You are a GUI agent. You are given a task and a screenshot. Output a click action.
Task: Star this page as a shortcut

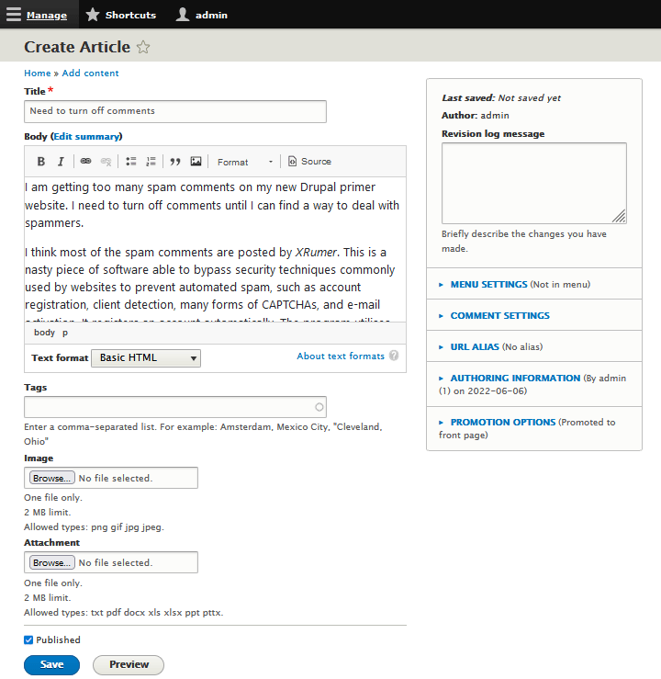tap(142, 47)
